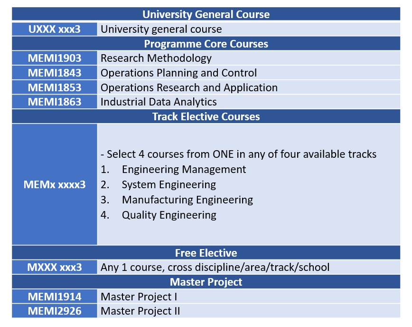This screenshot has width=412, height=327.
Task: Select the Research Methodology cell
Action: point(249,58)
